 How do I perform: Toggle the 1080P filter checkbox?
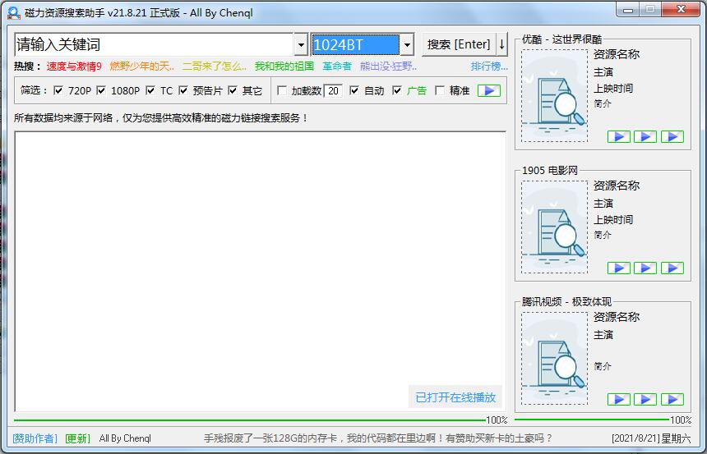[x=101, y=90]
